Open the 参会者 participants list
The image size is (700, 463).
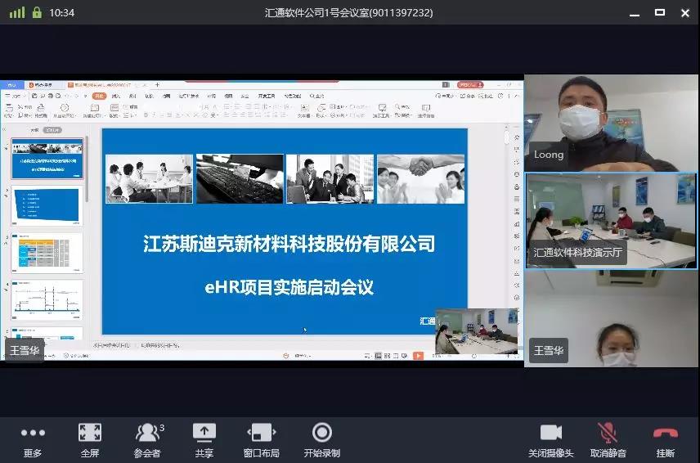click(x=148, y=440)
